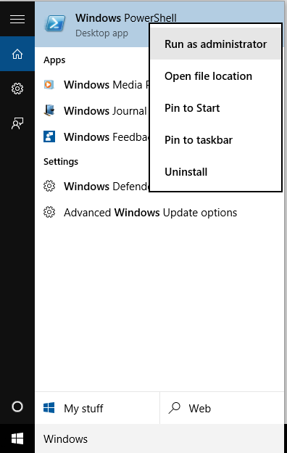Click the Cortana circle icon
Screen dimensions: 287x453
point(17,407)
